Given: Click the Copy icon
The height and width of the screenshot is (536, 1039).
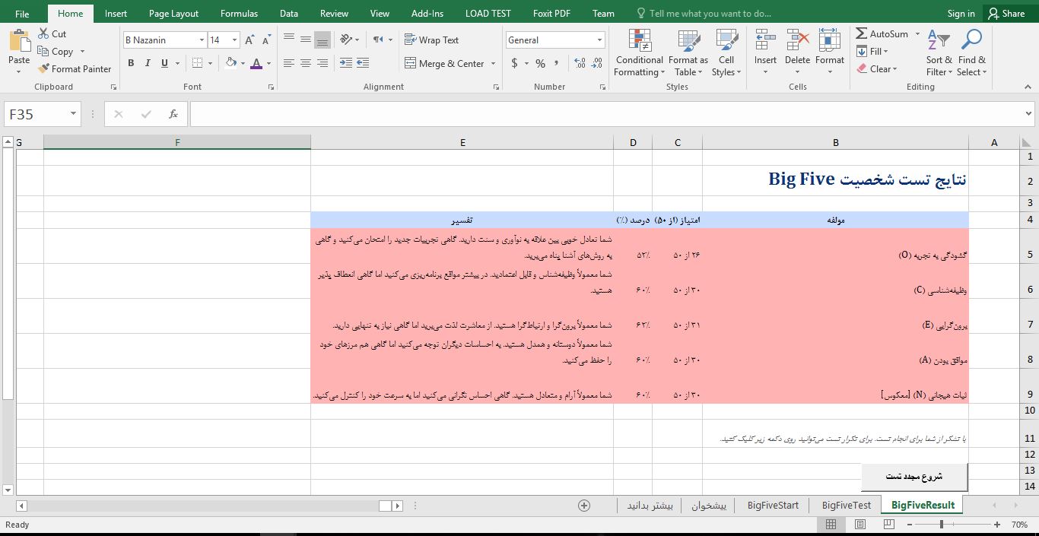Looking at the screenshot, I should click(43, 52).
